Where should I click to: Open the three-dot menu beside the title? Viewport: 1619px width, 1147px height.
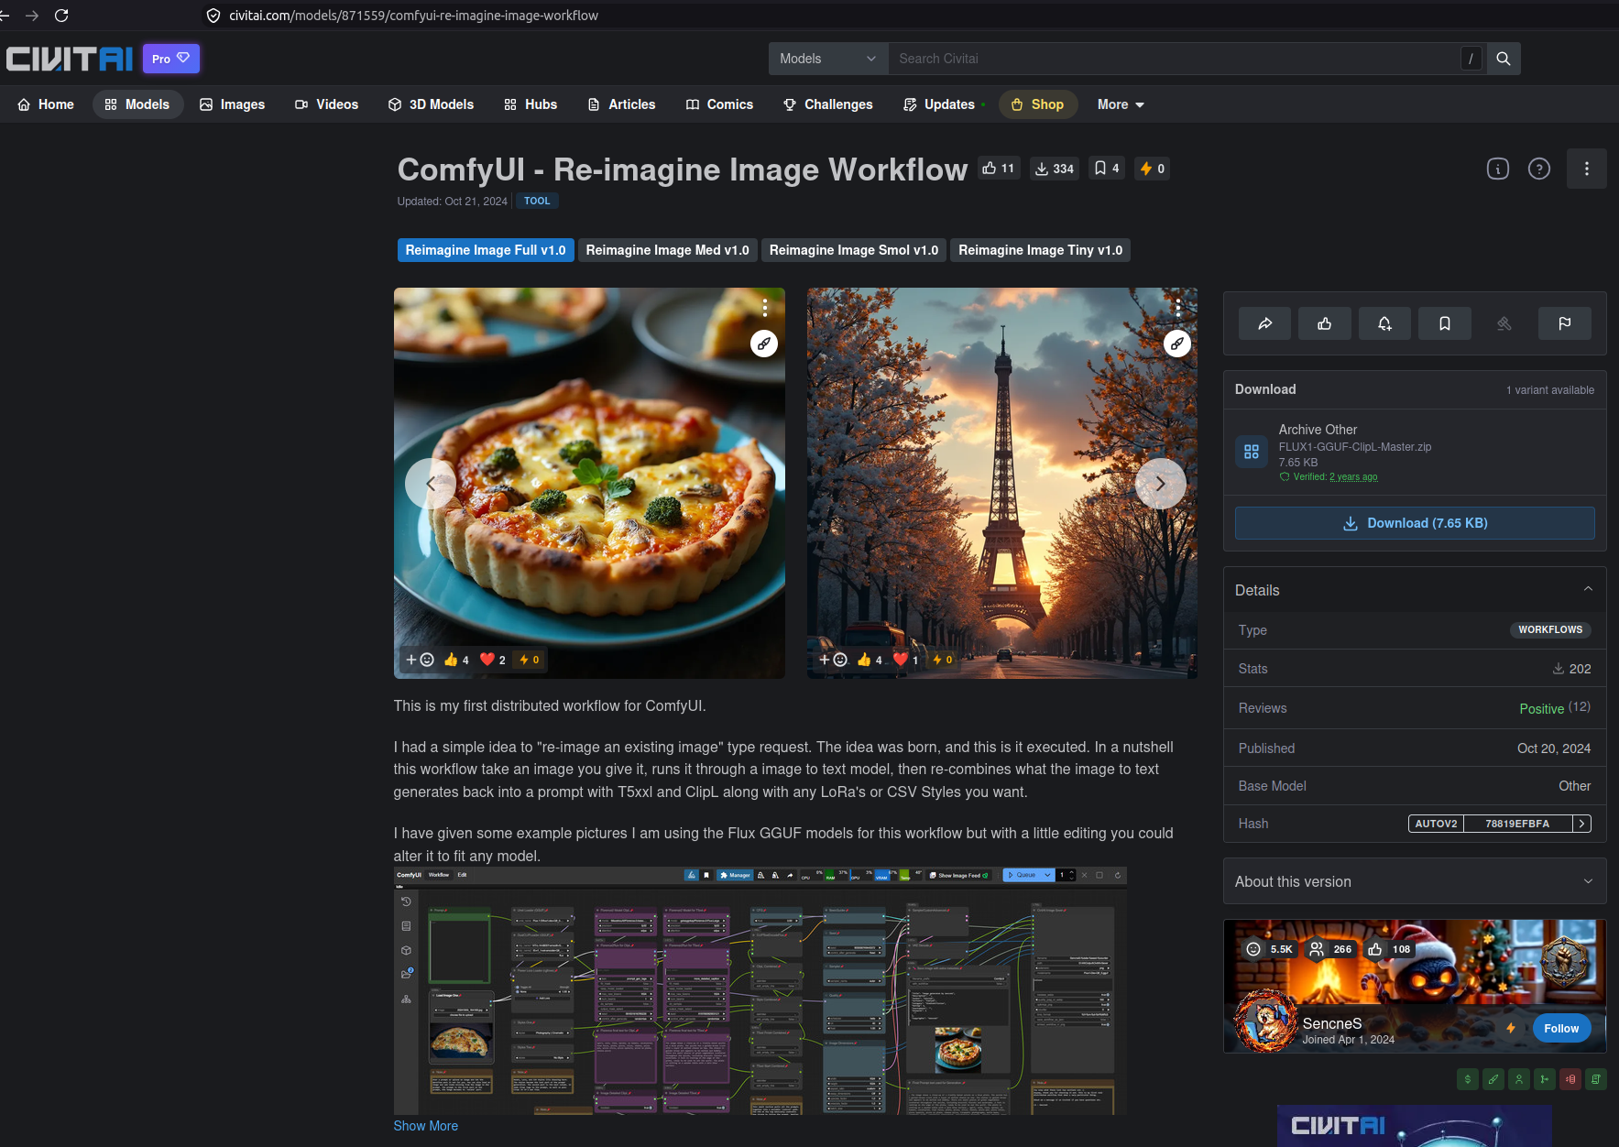click(x=1587, y=169)
